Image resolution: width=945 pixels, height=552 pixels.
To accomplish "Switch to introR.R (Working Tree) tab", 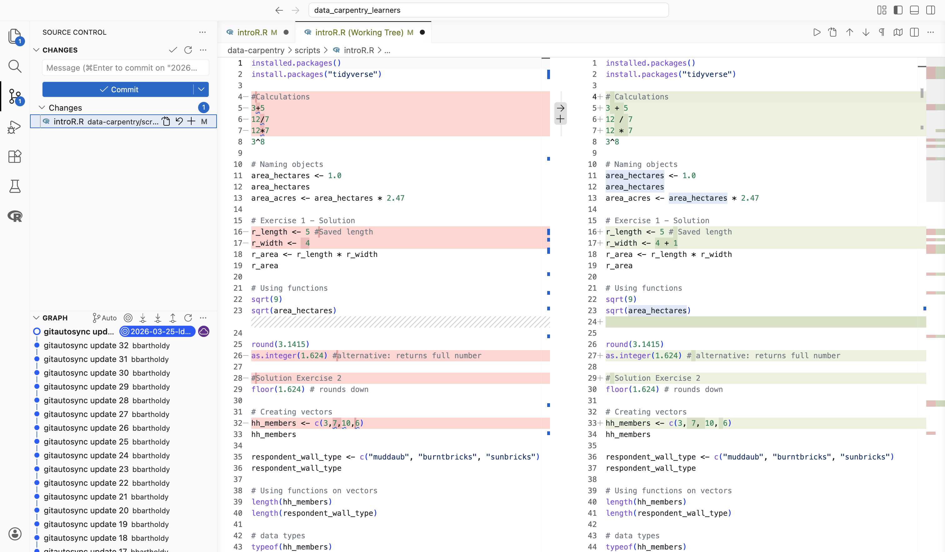I will point(359,32).
